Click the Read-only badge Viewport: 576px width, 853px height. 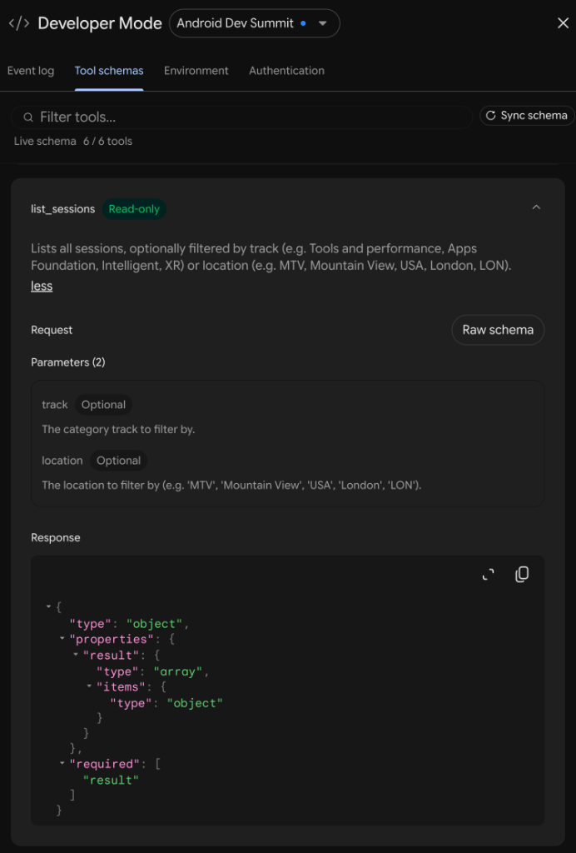134,209
